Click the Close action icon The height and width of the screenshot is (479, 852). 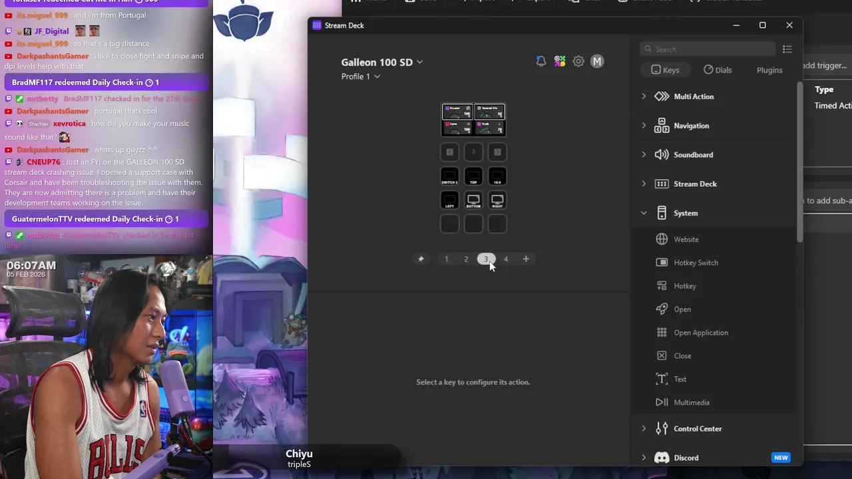662,356
